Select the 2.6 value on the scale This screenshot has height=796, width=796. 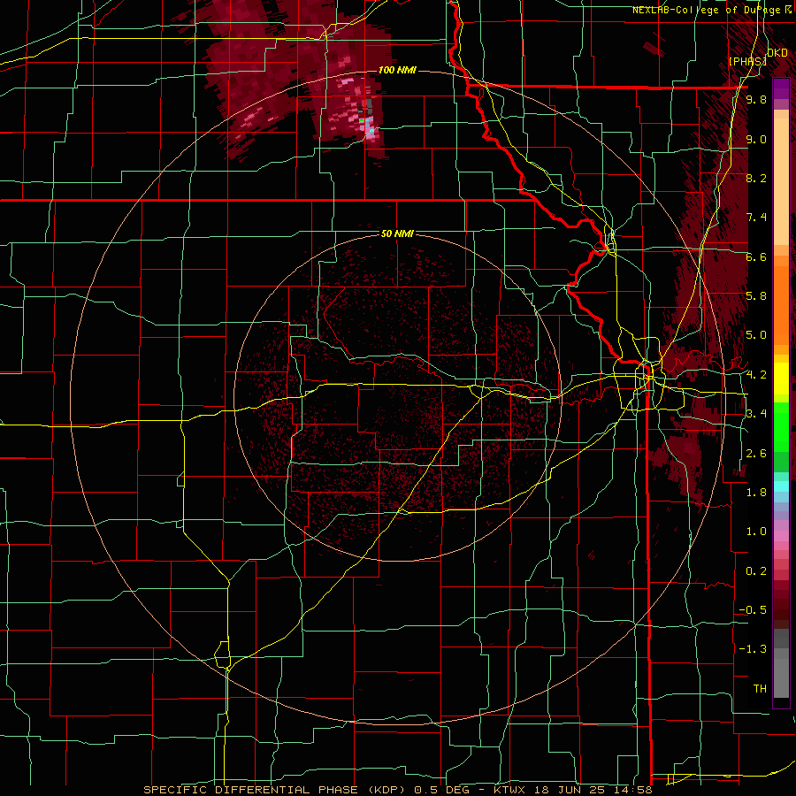[x=756, y=454]
